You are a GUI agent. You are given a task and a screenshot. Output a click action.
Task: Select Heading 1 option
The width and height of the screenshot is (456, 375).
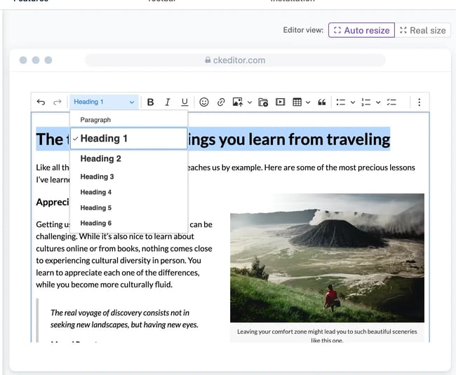pos(129,139)
